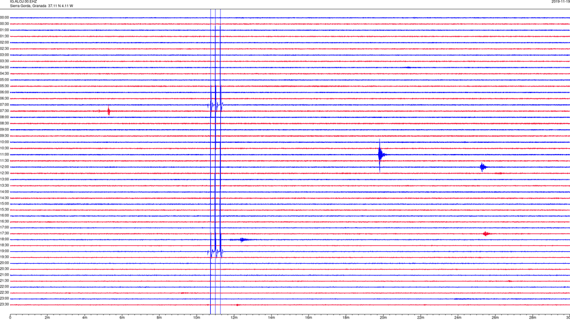Click the 10m tick label on time axis
Image resolution: width=570 pixels, height=320 pixels.
tap(197, 318)
